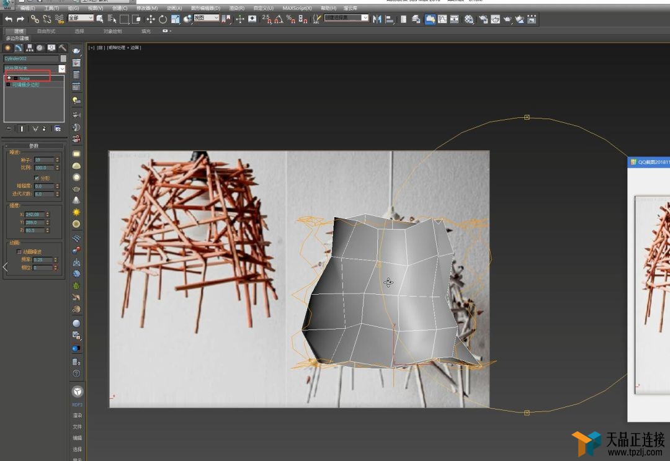
Task: Click the Mirror tool icon
Action: (377, 19)
